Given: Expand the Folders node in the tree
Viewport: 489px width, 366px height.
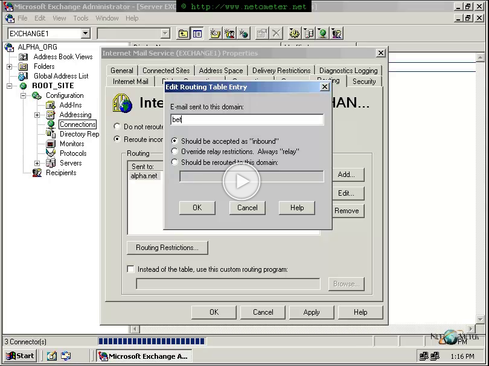Looking at the screenshot, I should pyautogui.click(x=9, y=66).
